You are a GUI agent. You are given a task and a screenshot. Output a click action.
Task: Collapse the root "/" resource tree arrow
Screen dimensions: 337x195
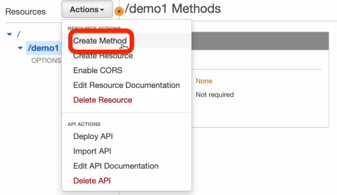(x=9, y=34)
